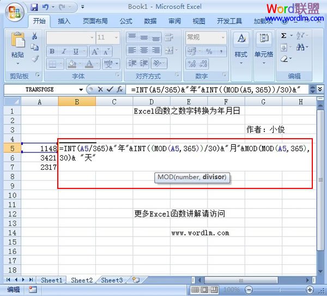Click the Sort and Filter icon

pyautogui.click(x=300, y=35)
